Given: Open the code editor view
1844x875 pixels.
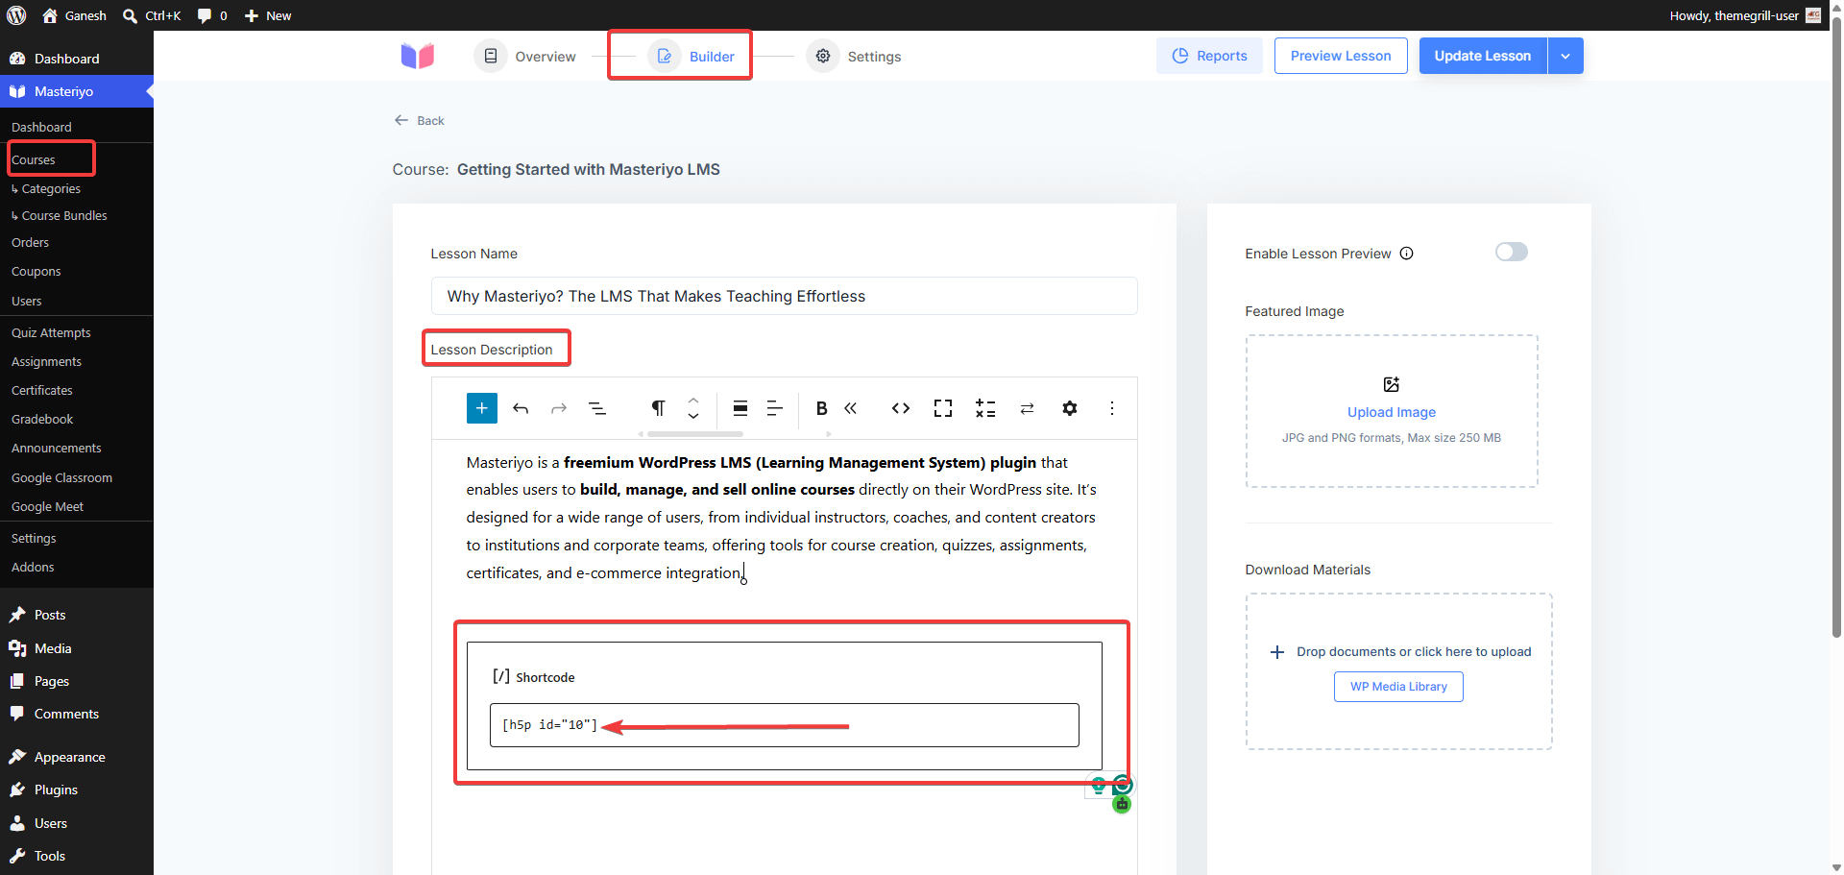Looking at the screenshot, I should [901, 408].
